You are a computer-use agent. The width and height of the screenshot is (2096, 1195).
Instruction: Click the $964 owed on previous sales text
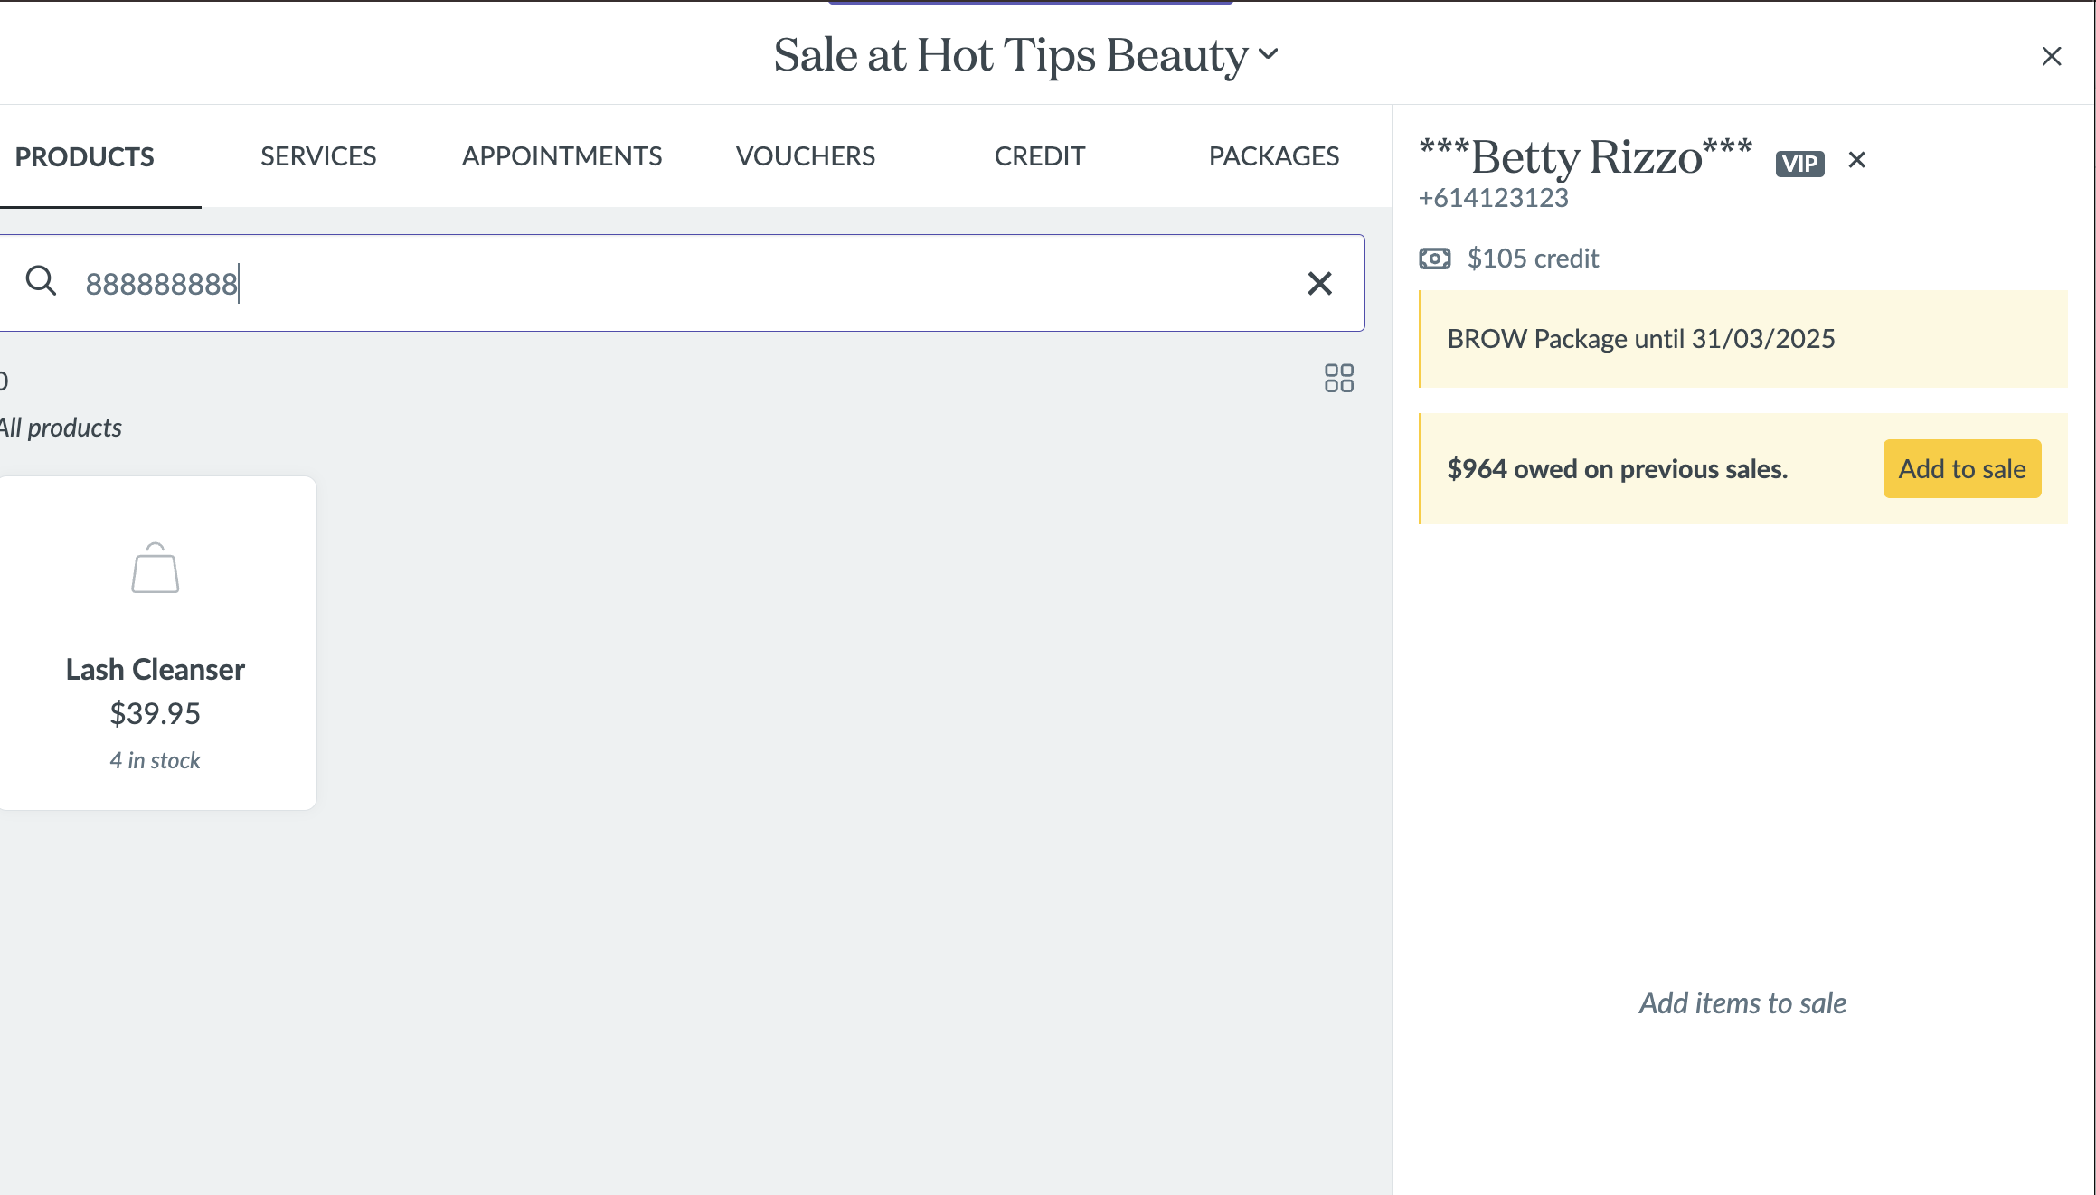click(x=1618, y=469)
